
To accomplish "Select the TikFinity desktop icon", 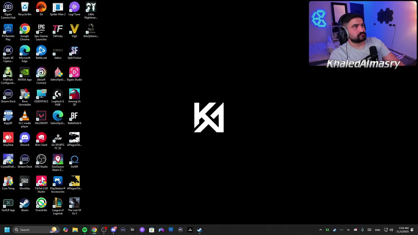I will click(x=58, y=31).
